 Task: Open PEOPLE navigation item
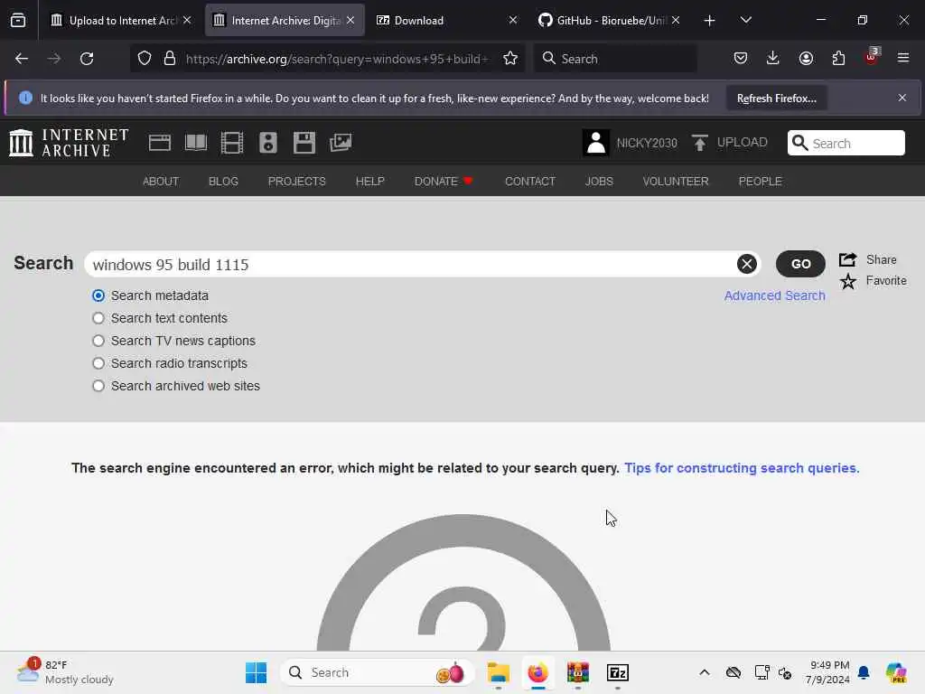point(760,181)
